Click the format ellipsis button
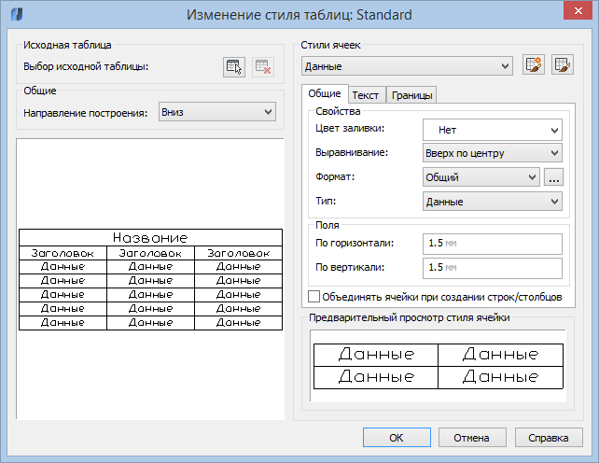This screenshot has height=463, width=599. 554,176
